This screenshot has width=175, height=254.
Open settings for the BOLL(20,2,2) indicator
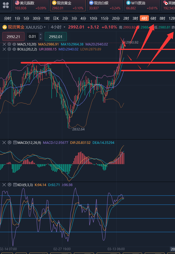[9, 49]
